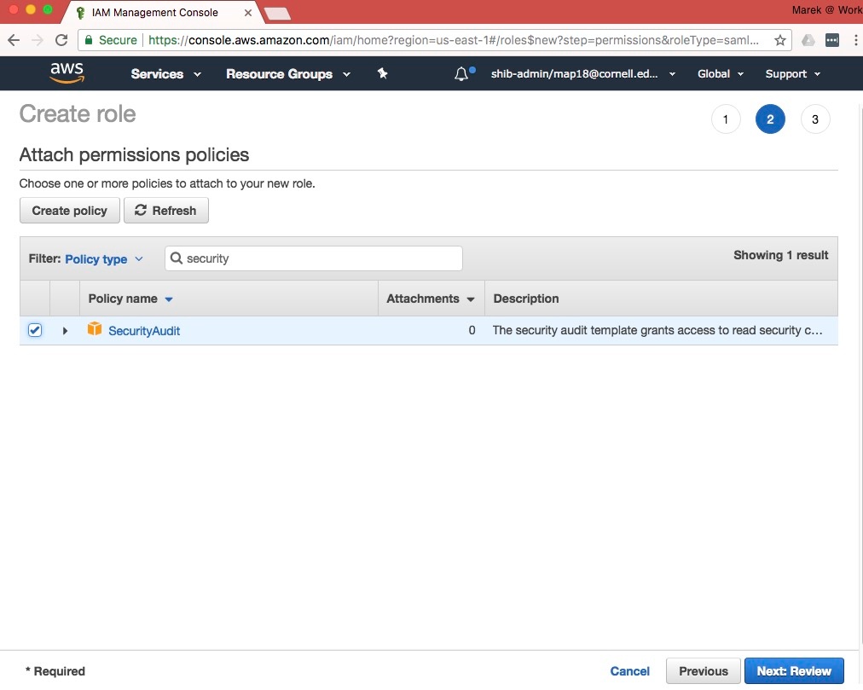Open a new browser tab
The width and height of the screenshot is (863, 690).
click(x=277, y=13)
